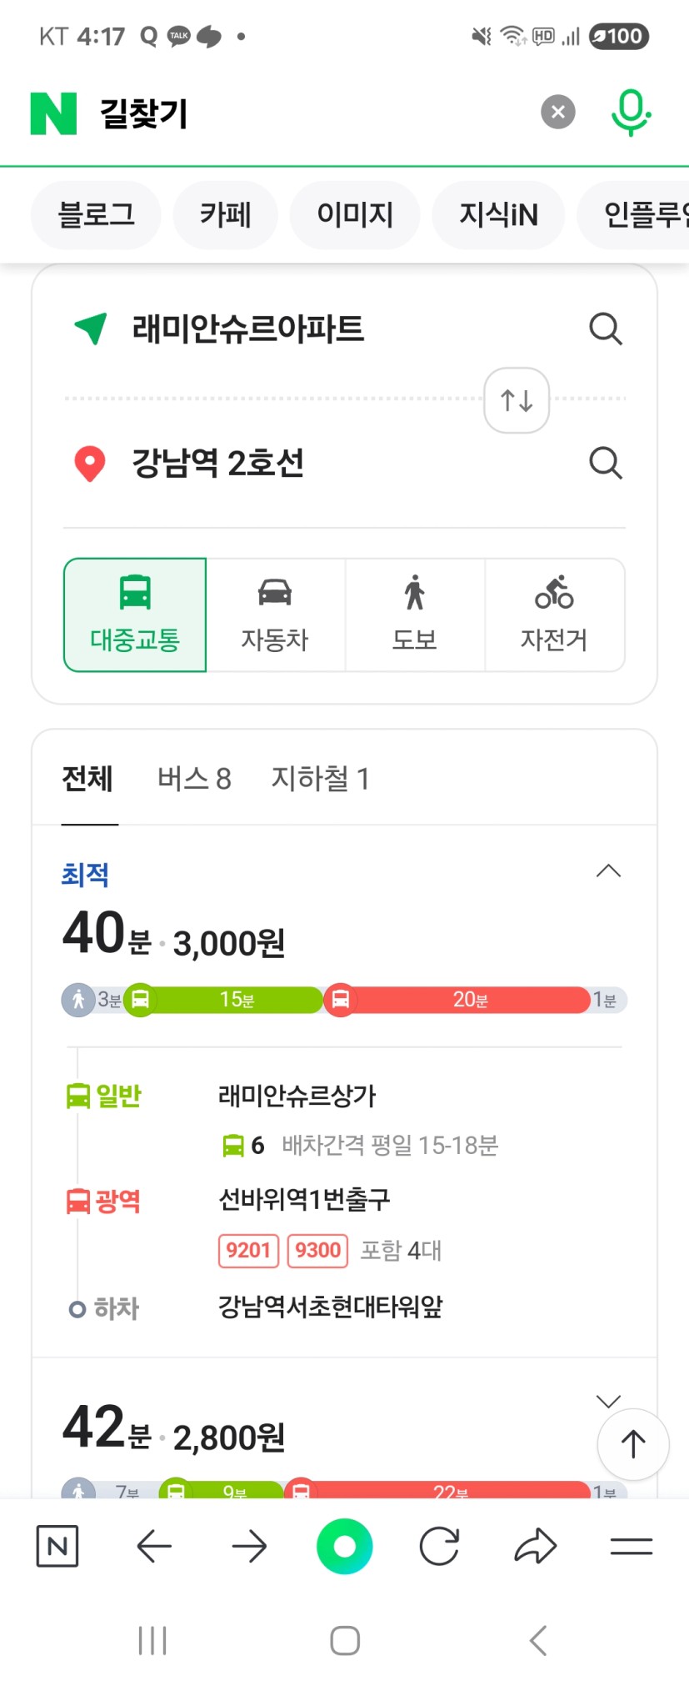Open the 지식iN search category

coord(498,215)
